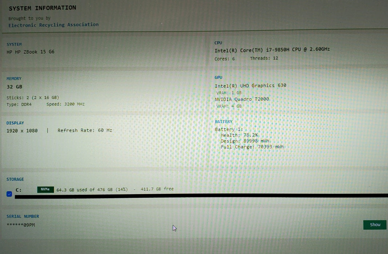Click the NVMe badge on C: drive

[x=45, y=189]
